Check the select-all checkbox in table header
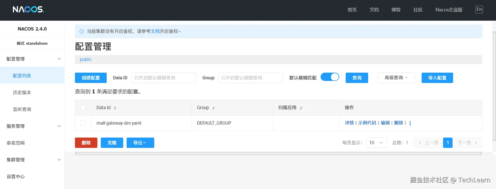This screenshot has height=189, width=496. 83,107
